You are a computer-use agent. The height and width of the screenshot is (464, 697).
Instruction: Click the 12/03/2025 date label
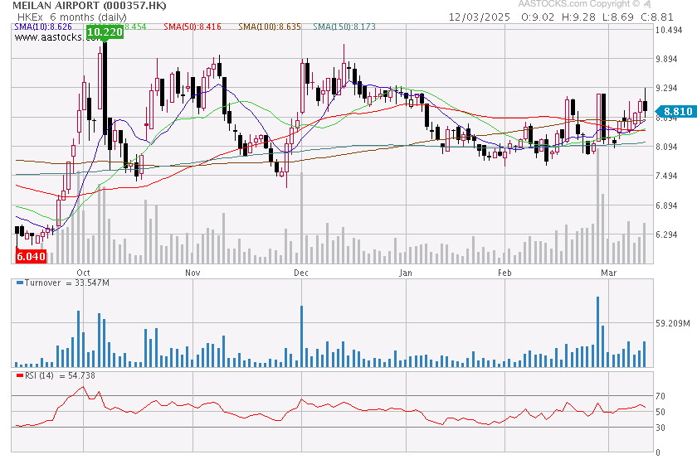tap(478, 17)
